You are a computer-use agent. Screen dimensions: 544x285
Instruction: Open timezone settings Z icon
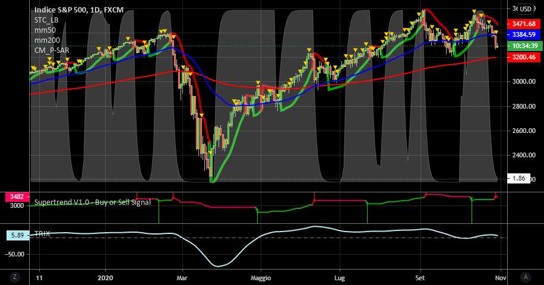pos(15,277)
